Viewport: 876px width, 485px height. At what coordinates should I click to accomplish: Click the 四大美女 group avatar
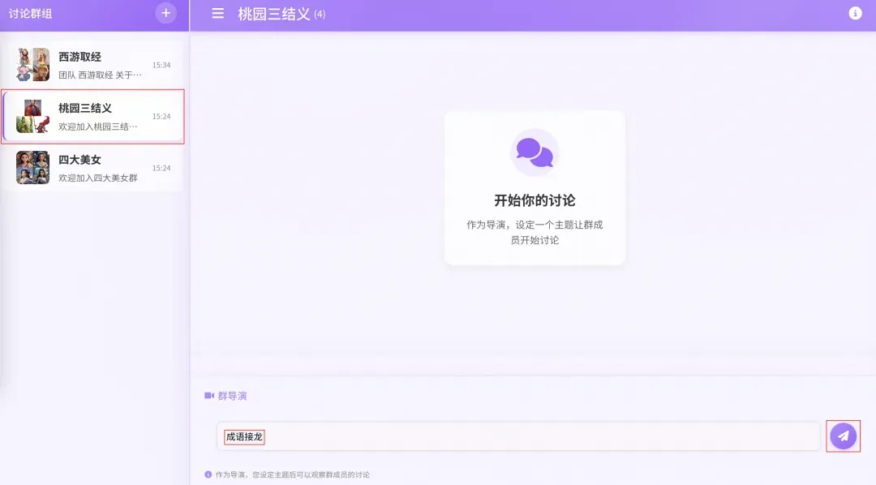tap(33, 168)
